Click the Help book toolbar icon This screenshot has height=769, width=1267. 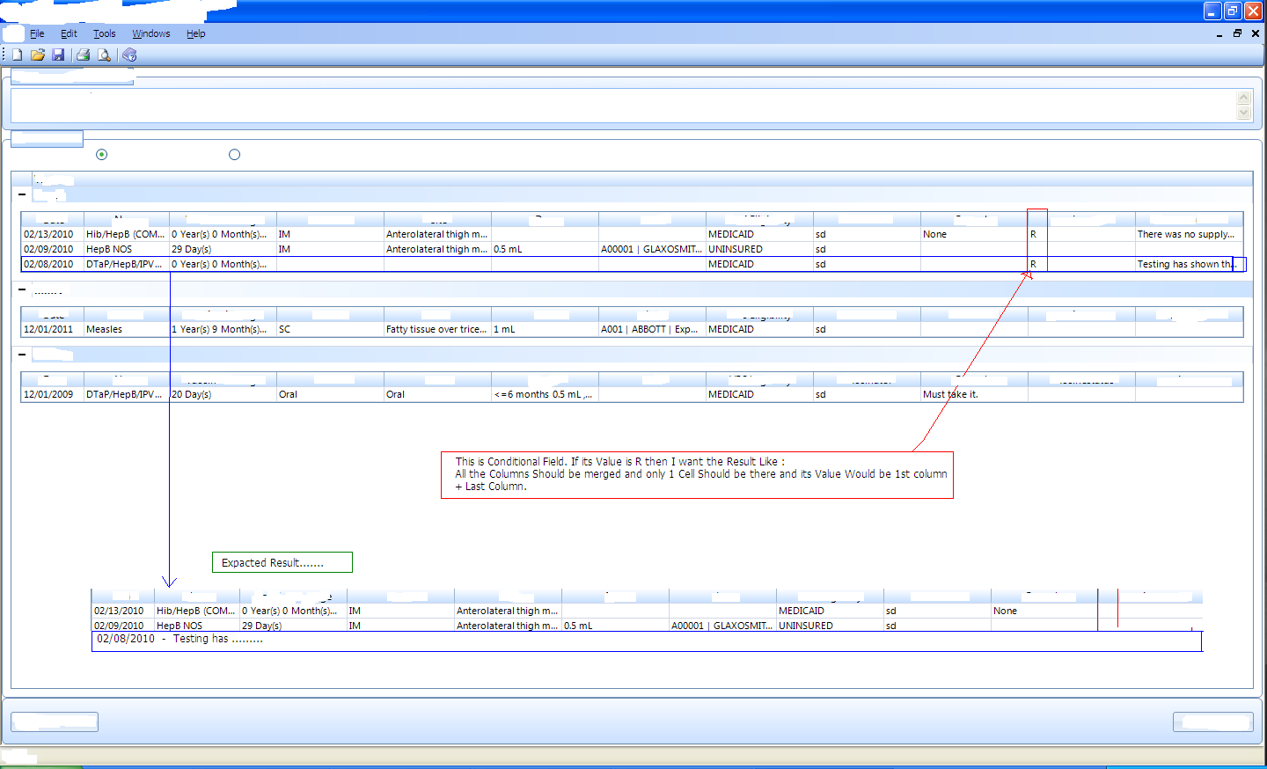[x=129, y=55]
